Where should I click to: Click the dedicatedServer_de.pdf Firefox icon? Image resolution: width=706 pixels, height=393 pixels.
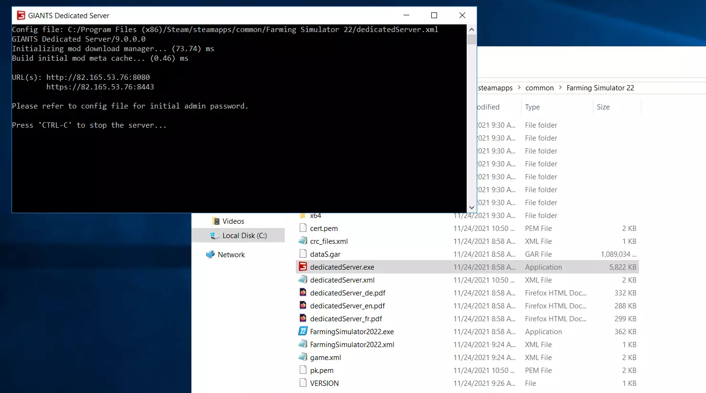click(303, 293)
